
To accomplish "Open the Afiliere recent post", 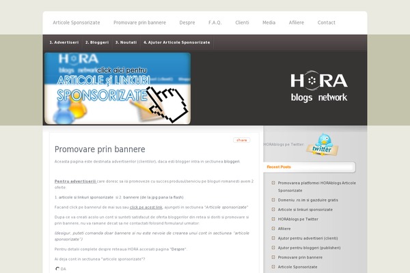I will tap(284, 229).
